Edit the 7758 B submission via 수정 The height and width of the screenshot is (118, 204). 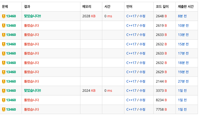pos(142,110)
